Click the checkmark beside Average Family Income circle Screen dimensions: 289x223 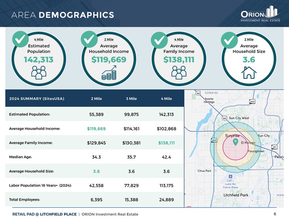pos(159,39)
